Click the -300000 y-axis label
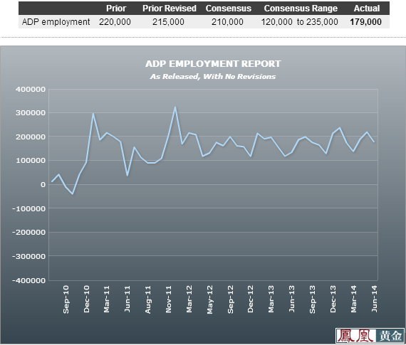 [x=28, y=257]
